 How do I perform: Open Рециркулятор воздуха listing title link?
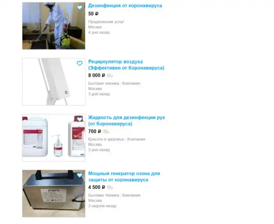(126, 65)
